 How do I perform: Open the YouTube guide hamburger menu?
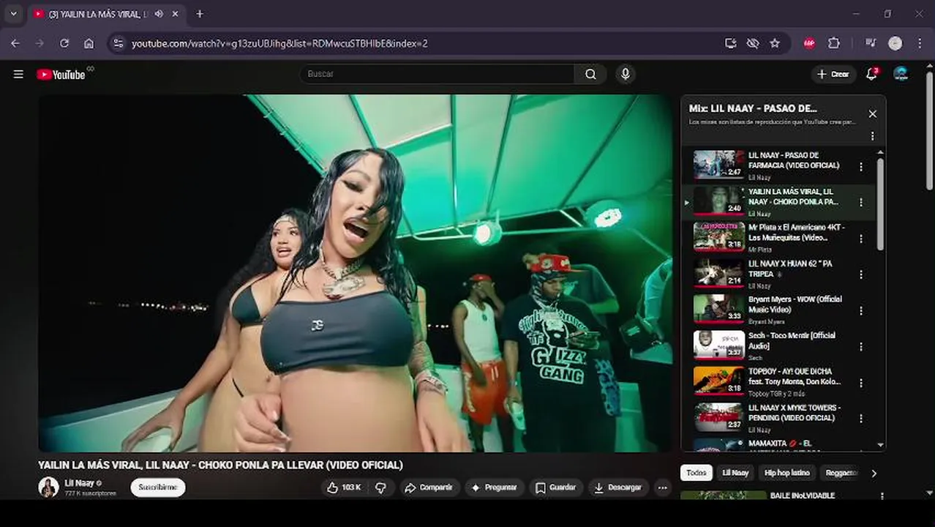[18, 74]
